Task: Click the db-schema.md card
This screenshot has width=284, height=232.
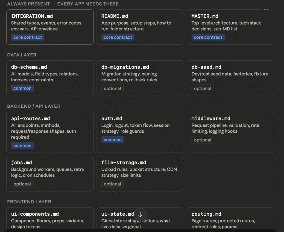Action: point(50,78)
